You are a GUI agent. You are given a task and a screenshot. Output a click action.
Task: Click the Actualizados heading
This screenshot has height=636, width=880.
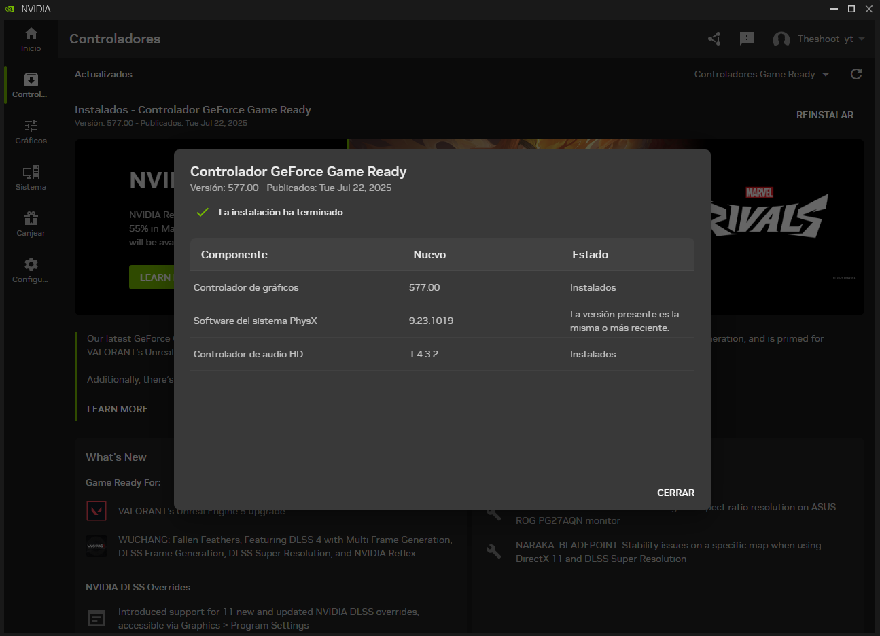pyautogui.click(x=103, y=74)
